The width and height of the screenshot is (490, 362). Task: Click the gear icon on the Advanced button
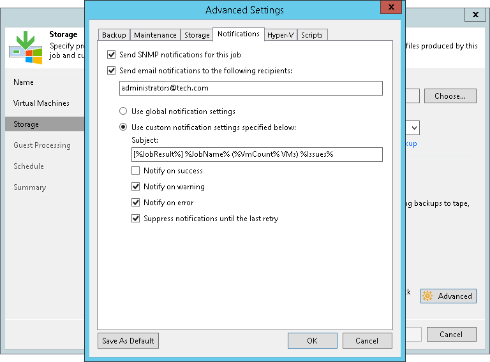click(427, 296)
